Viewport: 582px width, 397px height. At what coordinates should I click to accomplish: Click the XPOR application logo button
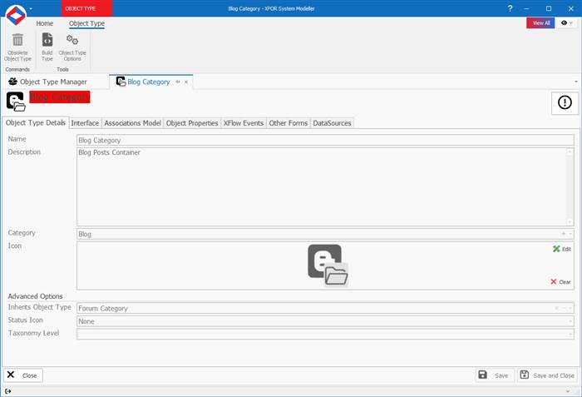point(16,15)
